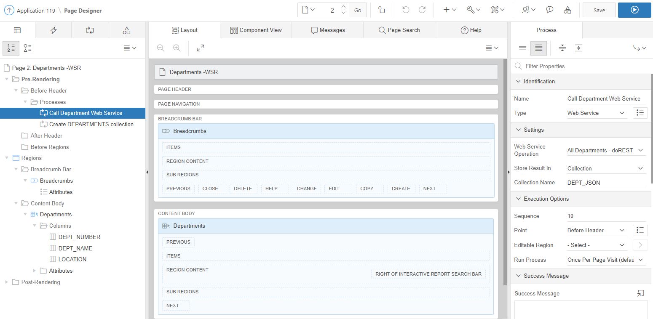Image resolution: width=653 pixels, height=319 pixels.
Task: Click the Feedback comment bubble icon
Action: point(550,10)
